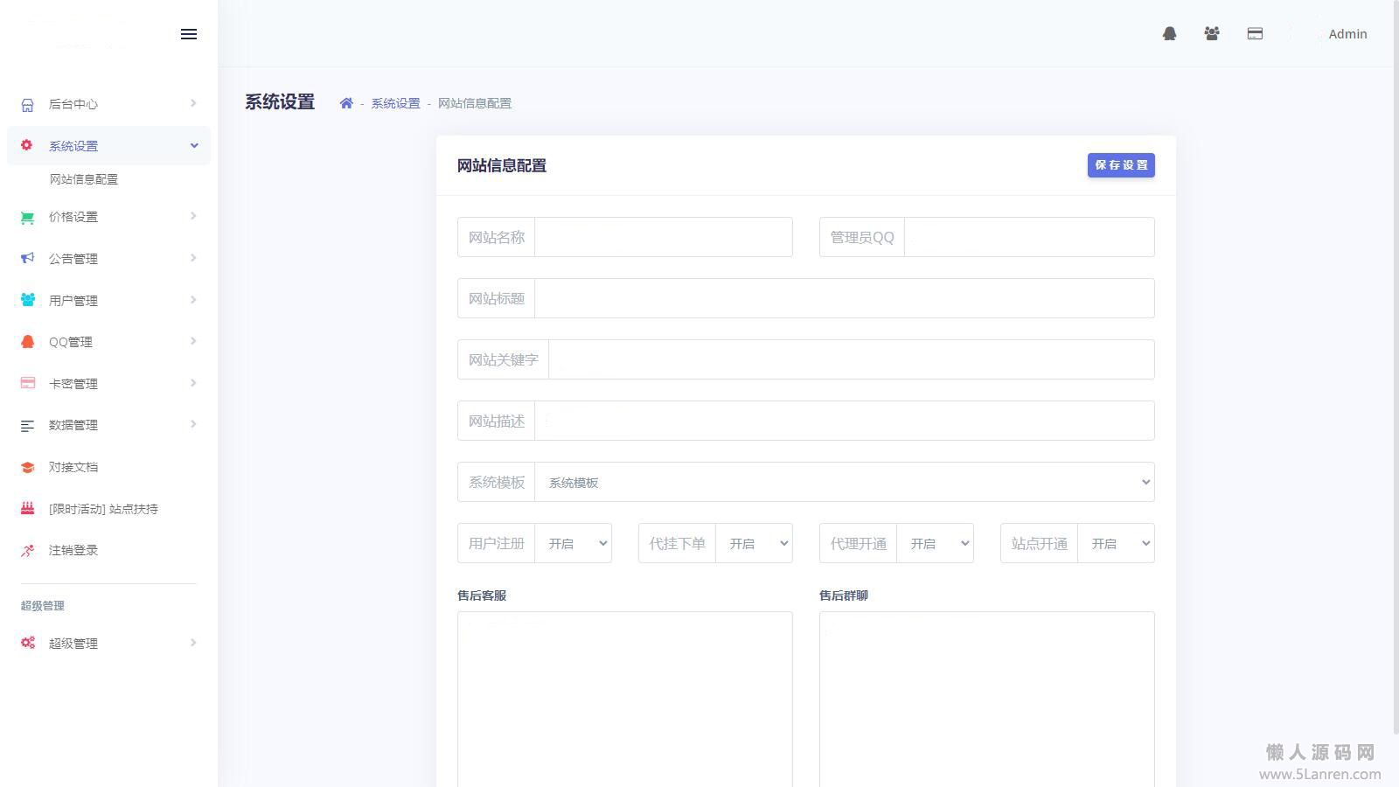
Task: Open 公告管理 sidebar menu
Action: pos(108,259)
